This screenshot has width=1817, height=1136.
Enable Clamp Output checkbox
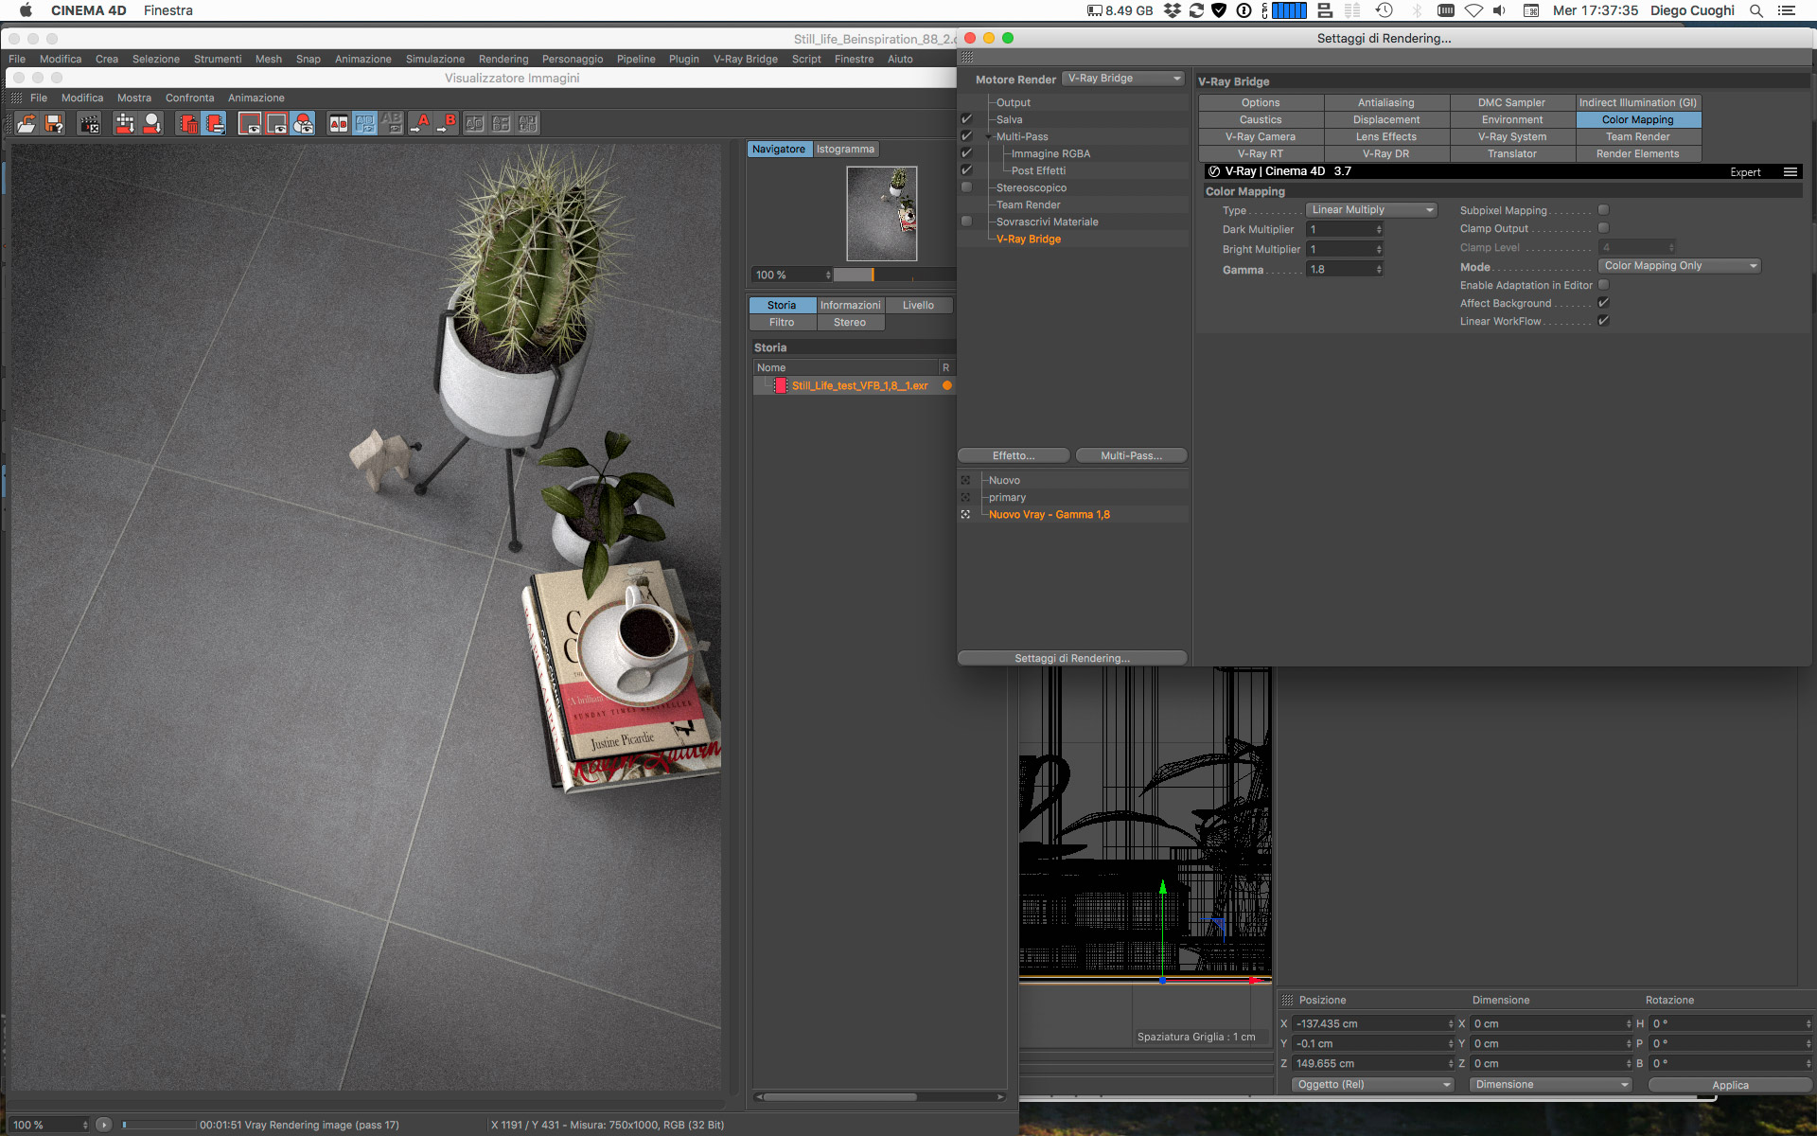point(1603,228)
